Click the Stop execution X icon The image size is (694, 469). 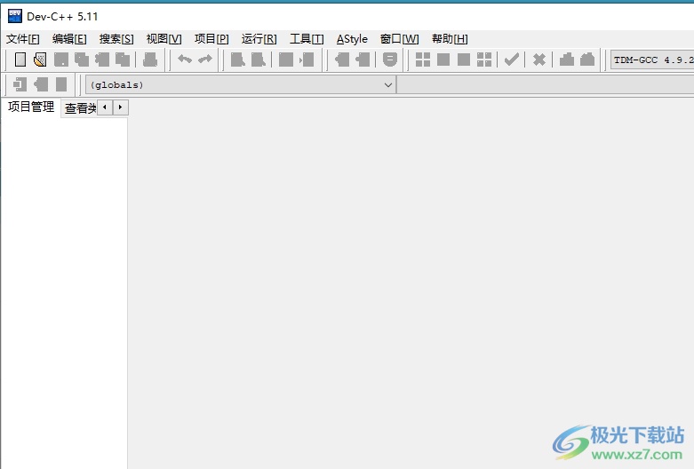[x=539, y=60]
